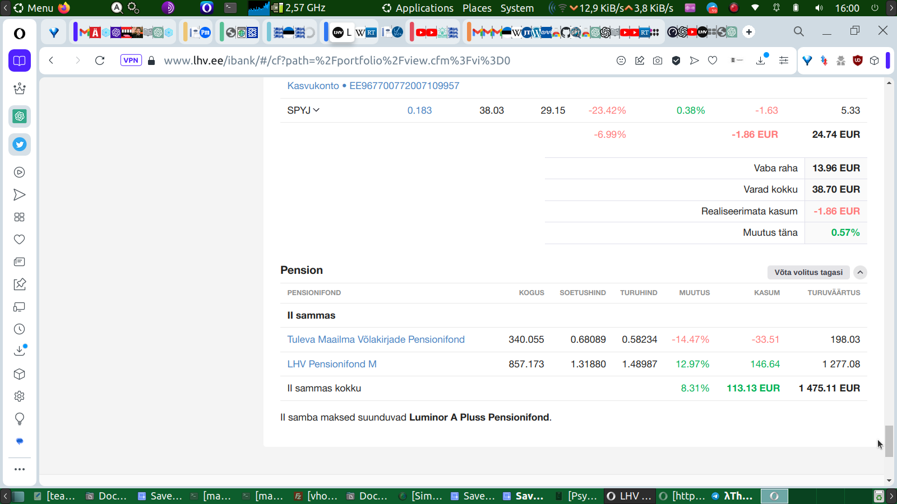Open the Pinboards icon in sidebar
Image resolution: width=897 pixels, height=504 pixels.
point(20,284)
